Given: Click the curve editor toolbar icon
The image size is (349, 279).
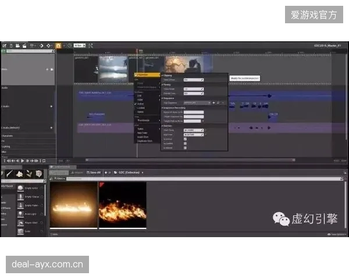Looking at the screenshot, I should click(91, 46).
